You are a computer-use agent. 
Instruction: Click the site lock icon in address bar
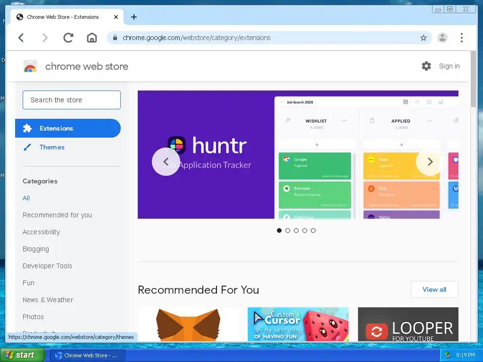tap(115, 38)
